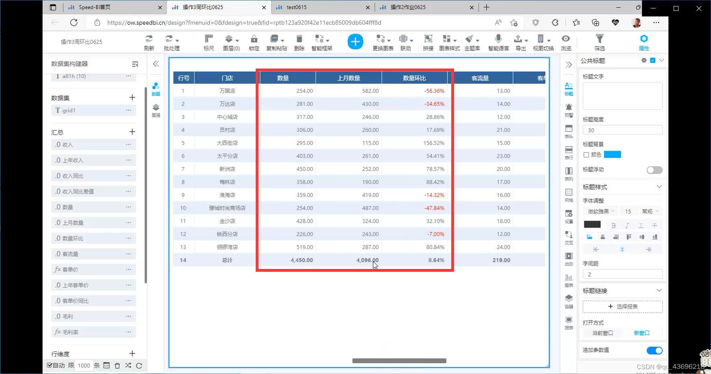The height and width of the screenshot is (374, 711).
Task: Collapse the left dataset panel with double chevron
Action: pos(156,64)
